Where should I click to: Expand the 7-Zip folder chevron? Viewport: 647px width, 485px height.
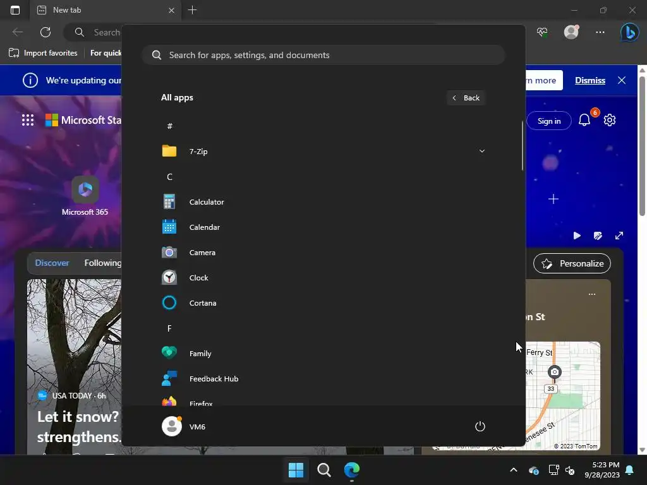(x=481, y=151)
